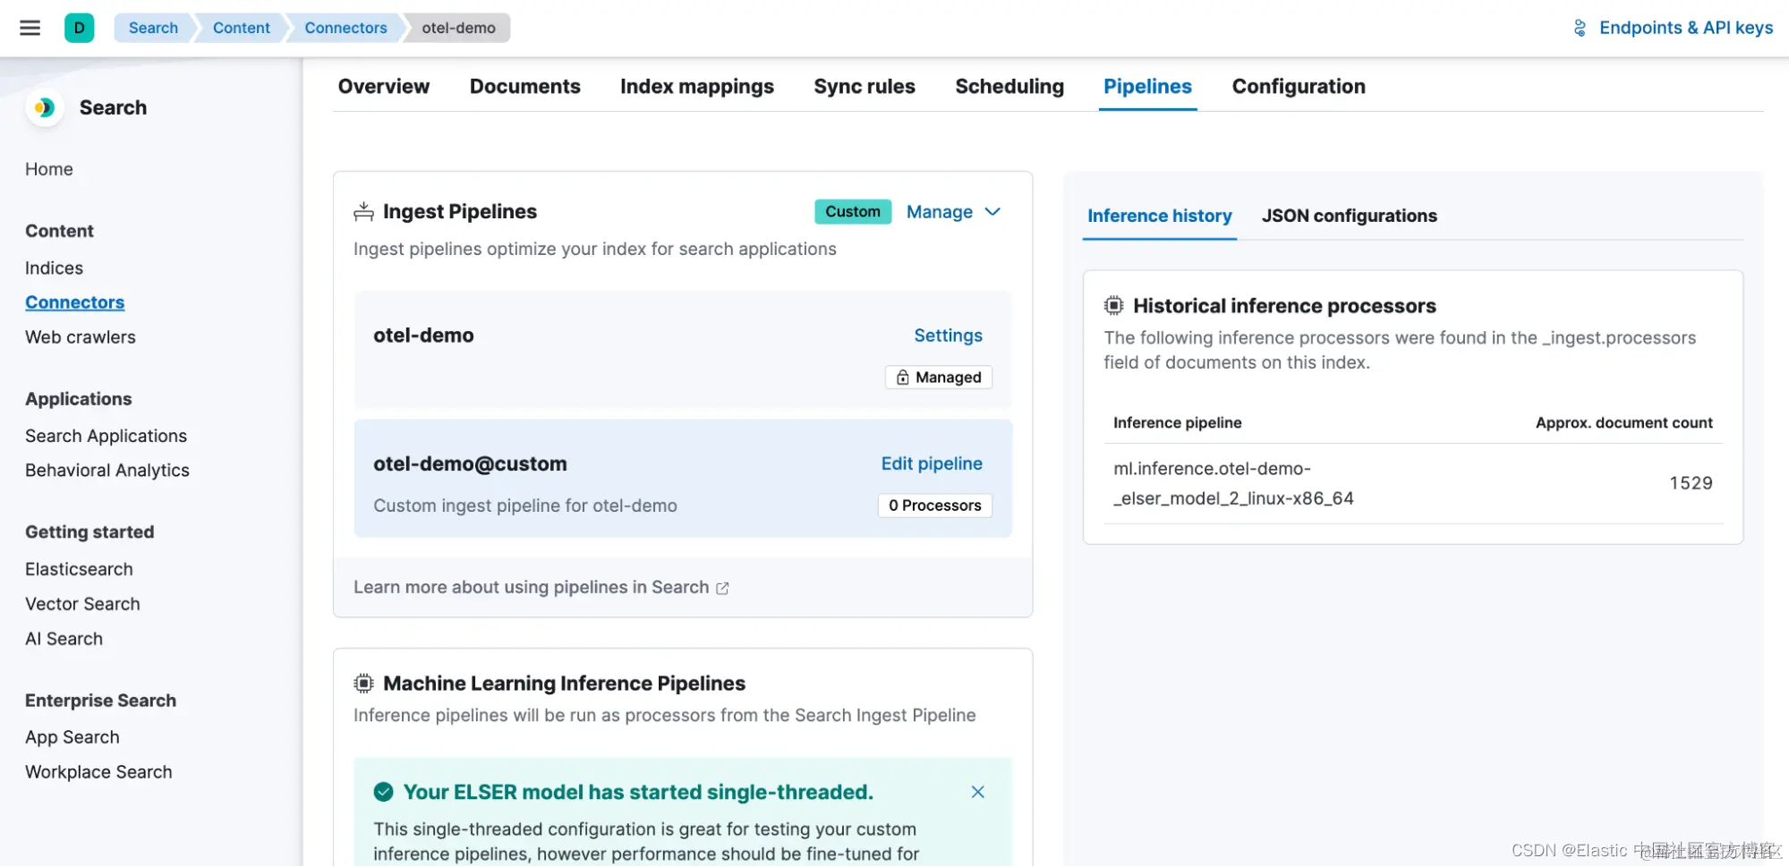Image resolution: width=1789 pixels, height=867 pixels.
Task: Select Web crawlers in the sidebar
Action: point(81,337)
